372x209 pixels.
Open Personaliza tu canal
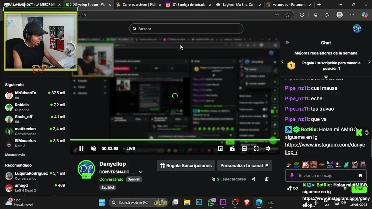244,165
